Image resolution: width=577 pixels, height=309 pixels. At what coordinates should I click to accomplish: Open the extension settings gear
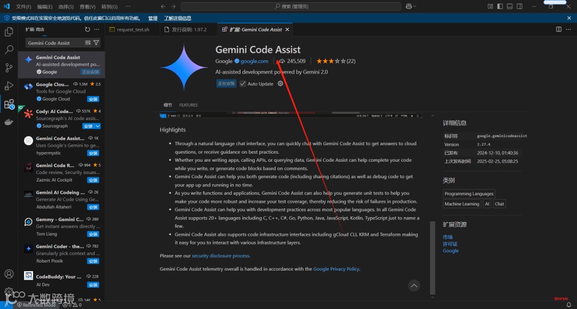coord(280,83)
